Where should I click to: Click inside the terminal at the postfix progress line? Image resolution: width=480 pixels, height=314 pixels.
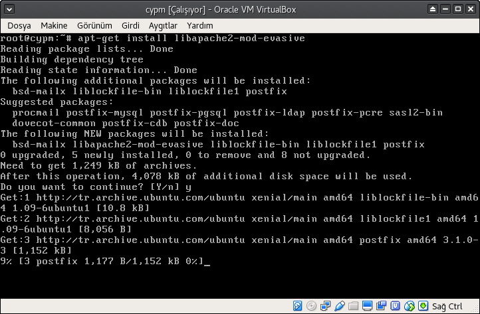tap(106, 262)
